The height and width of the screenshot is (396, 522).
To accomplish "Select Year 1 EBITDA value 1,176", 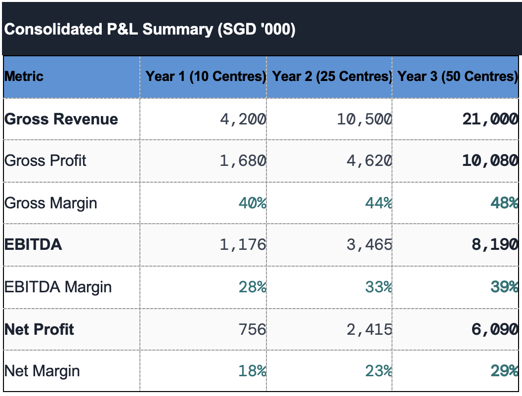I will click(x=243, y=244).
